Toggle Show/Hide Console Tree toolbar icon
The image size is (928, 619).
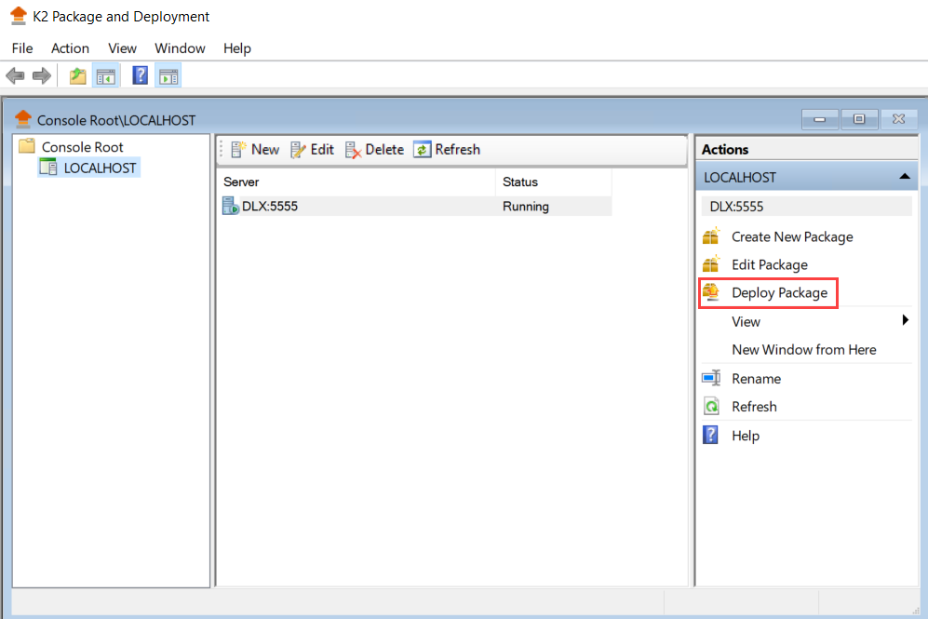(x=105, y=76)
